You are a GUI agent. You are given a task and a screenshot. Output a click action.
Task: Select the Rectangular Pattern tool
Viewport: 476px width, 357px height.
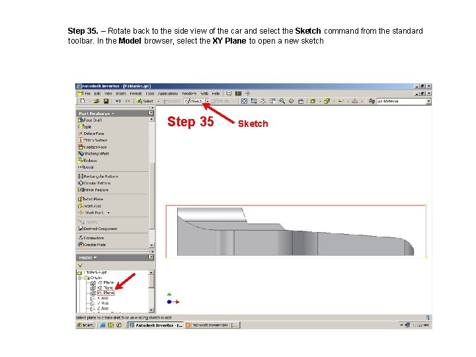(x=98, y=177)
